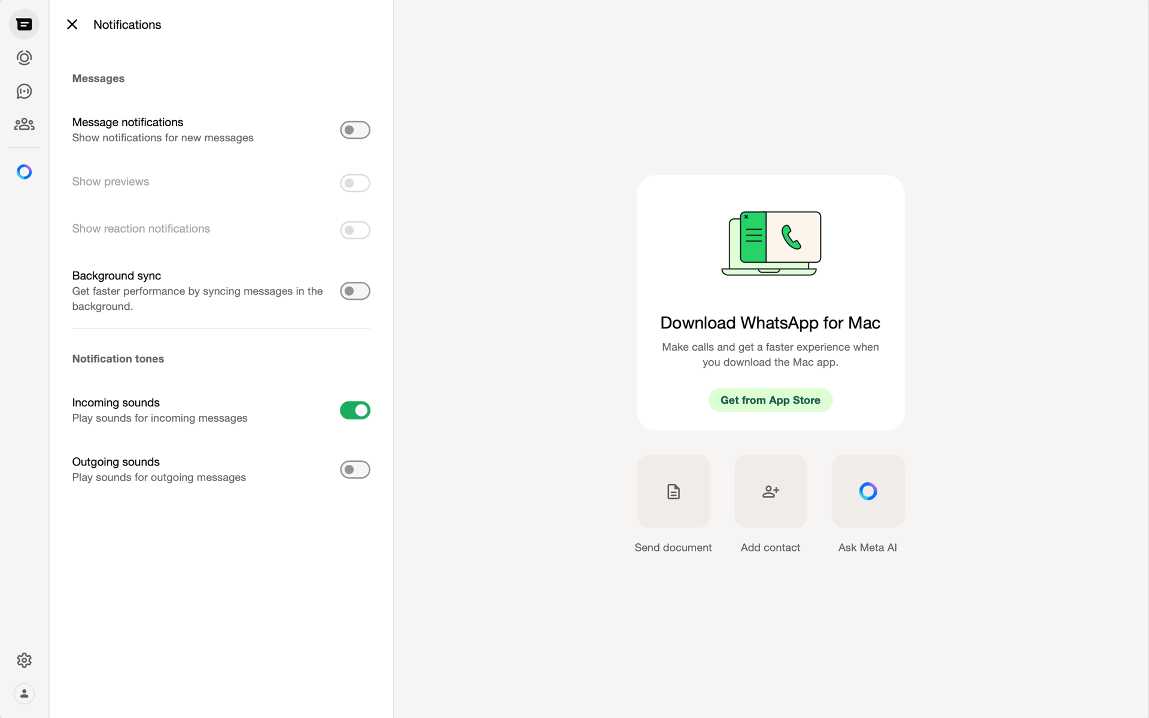Click the Ask Meta AI label

(868, 547)
